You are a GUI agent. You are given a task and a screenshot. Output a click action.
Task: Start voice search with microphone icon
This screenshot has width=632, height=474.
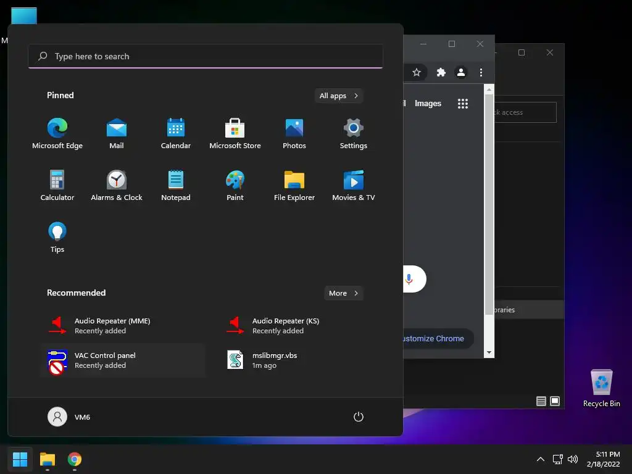(409, 279)
